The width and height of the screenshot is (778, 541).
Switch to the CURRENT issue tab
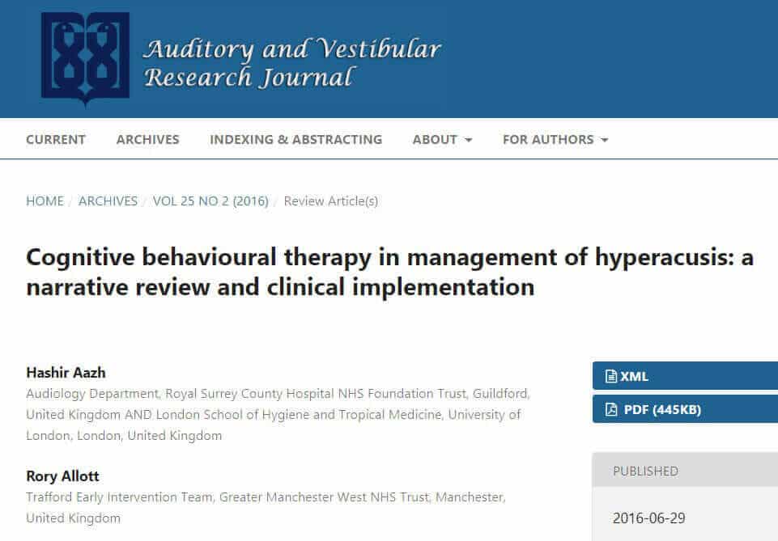[55, 139]
